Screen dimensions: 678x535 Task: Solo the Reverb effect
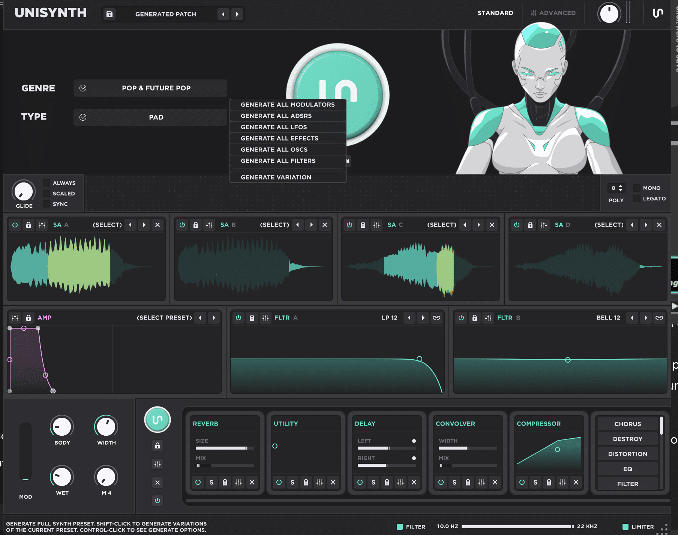point(211,482)
